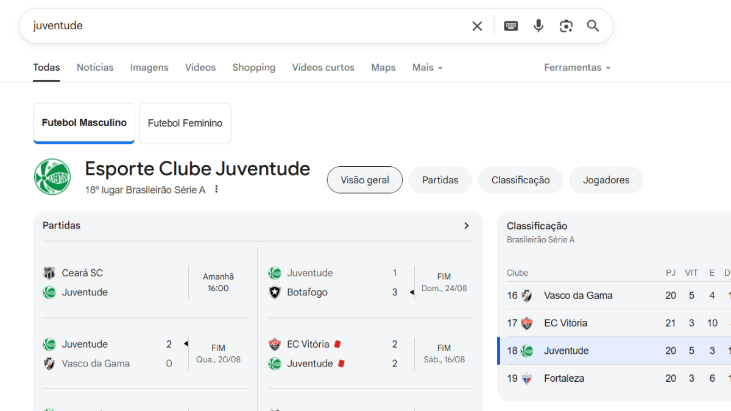Select the Futebol Masculino tab
Image resolution: width=731 pixels, height=411 pixels.
tap(84, 123)
